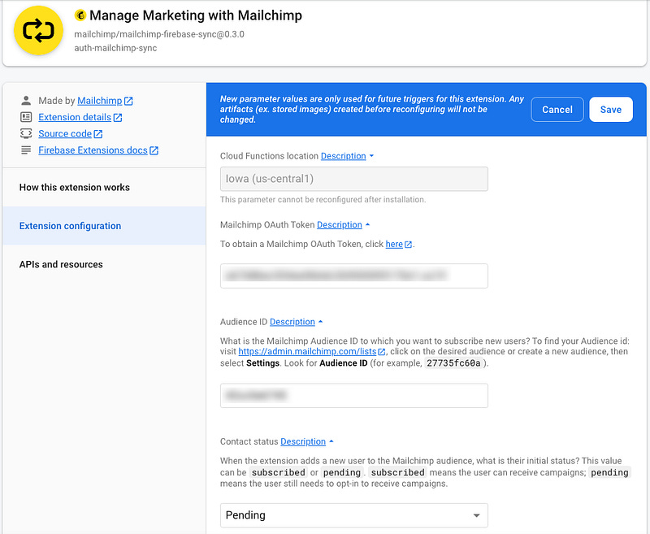Open the Extension details link
The width and height of the screenshot is (650, 534).
point(75,117)
